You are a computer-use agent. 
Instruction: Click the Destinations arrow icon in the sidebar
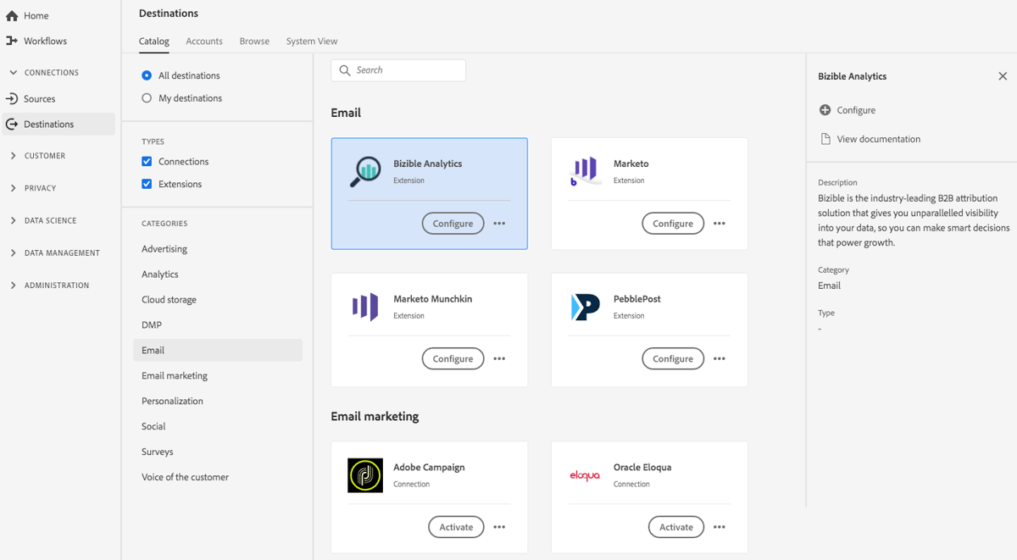[x=12, y=124]
